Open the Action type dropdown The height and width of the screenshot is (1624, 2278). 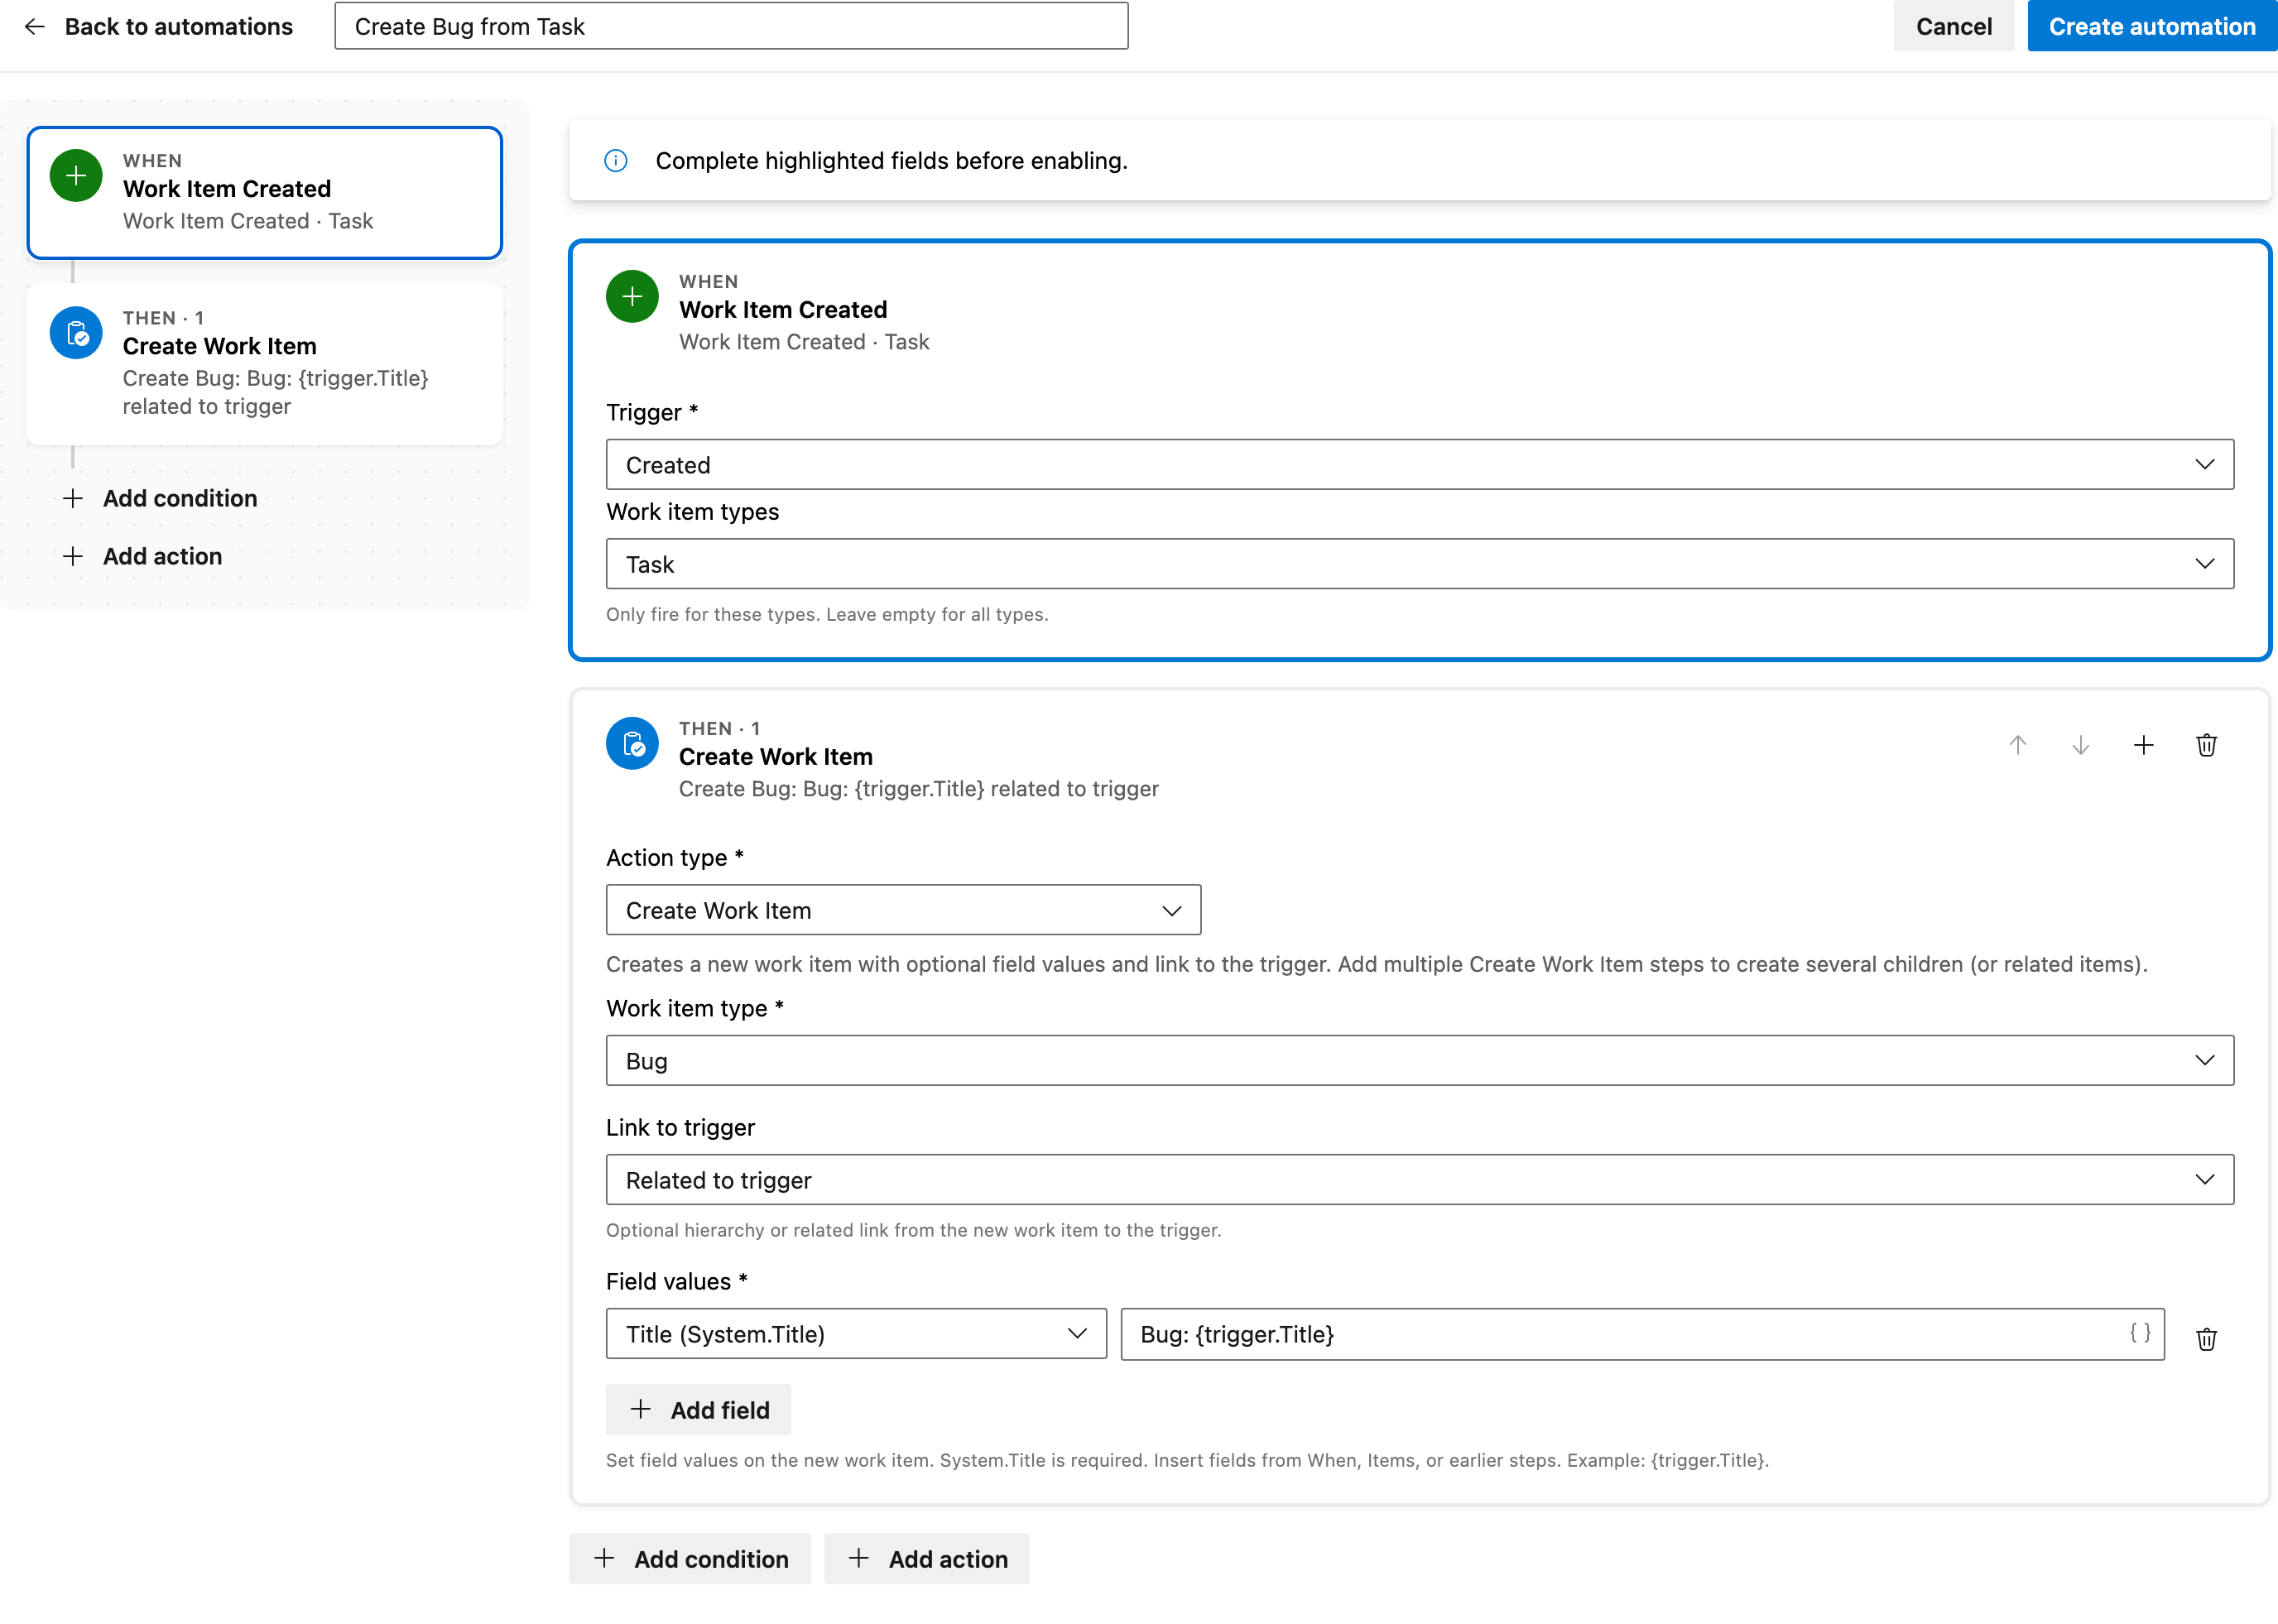point(903,910)
